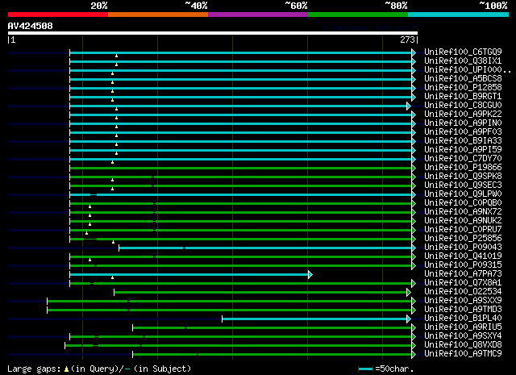516x375 pixels.
Task: Choose the UniRef100_A9NUK2 entry
Action: coord(463,221)
